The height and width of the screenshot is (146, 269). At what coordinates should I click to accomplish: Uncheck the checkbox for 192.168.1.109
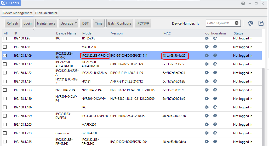pos(5,55)
